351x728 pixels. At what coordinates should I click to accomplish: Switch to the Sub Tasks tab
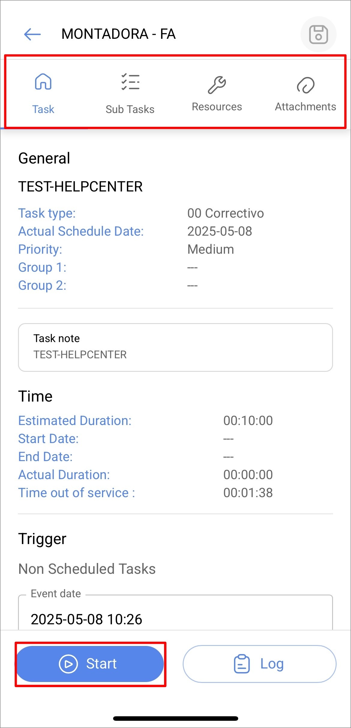pos(130,109)
